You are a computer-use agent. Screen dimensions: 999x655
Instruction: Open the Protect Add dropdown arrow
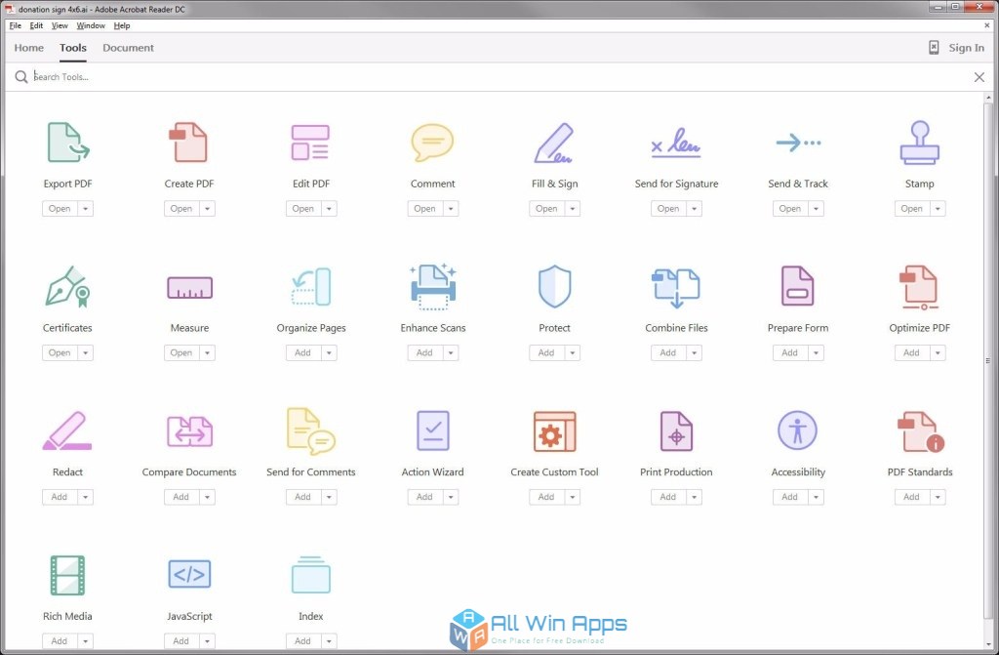572,352
